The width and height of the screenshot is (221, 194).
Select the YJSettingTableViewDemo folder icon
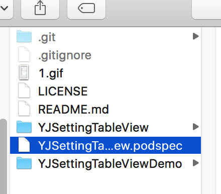[x=24, y=163]
